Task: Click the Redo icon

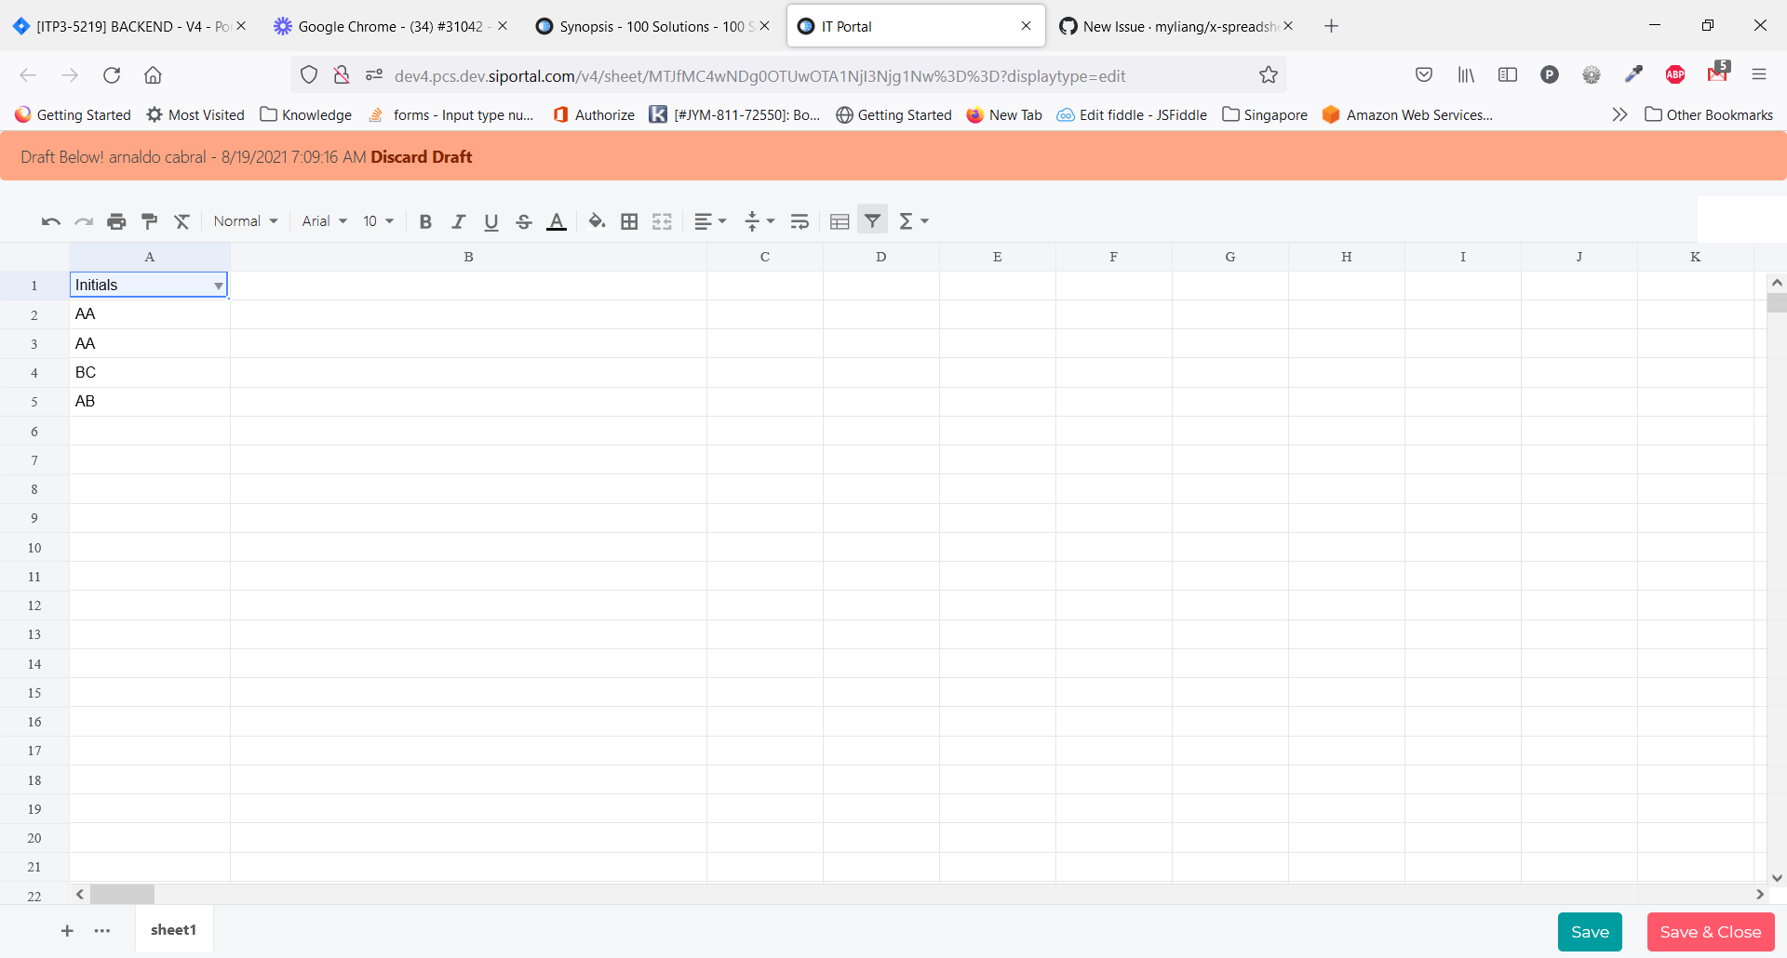Action: (83, 220)
